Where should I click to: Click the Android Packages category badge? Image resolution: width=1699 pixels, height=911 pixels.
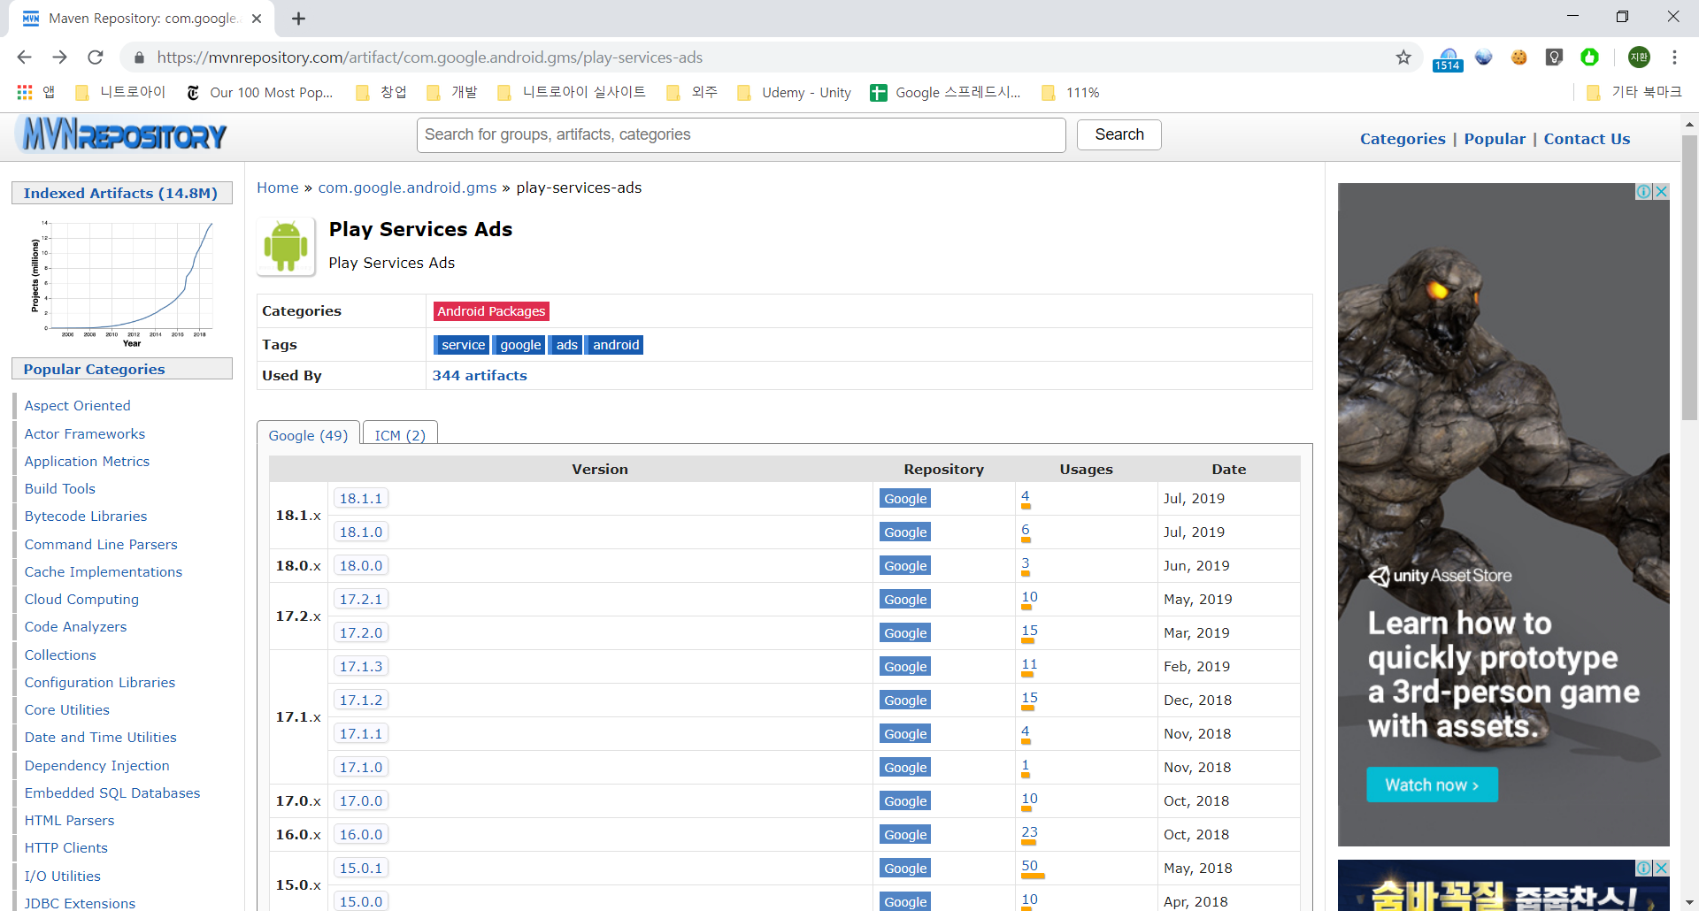pos(491,311)
